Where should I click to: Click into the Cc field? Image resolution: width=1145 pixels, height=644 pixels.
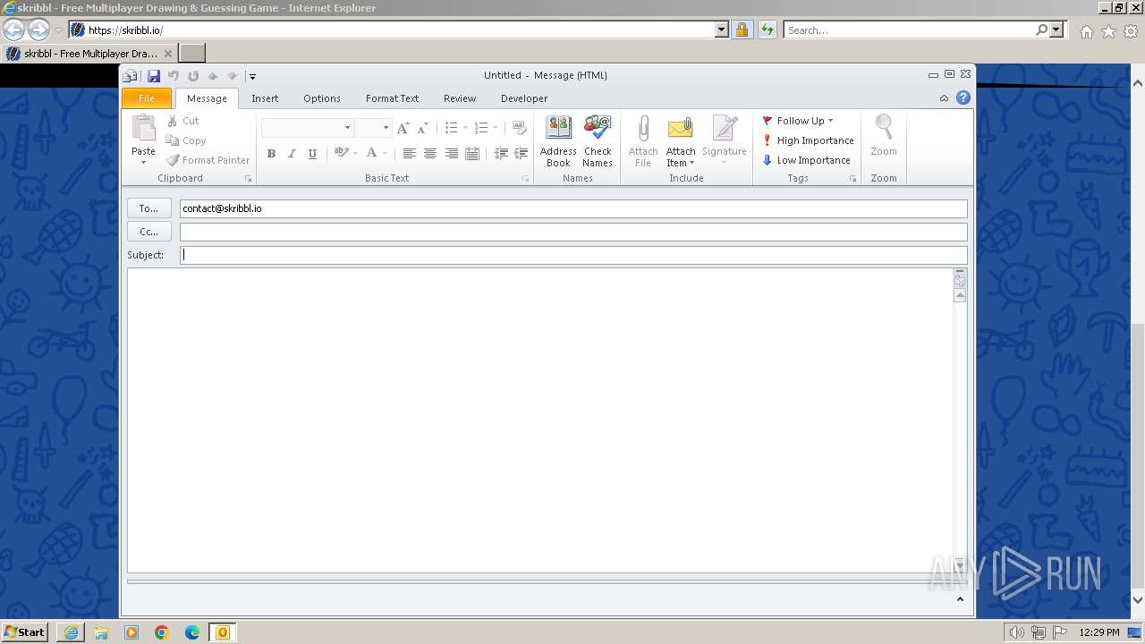click(x=573, y=232)
